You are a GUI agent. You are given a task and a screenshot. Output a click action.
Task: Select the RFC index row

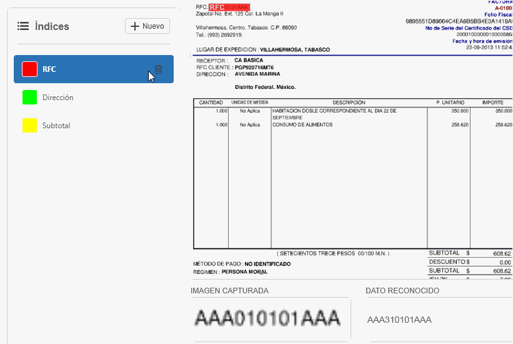(94, 69)
